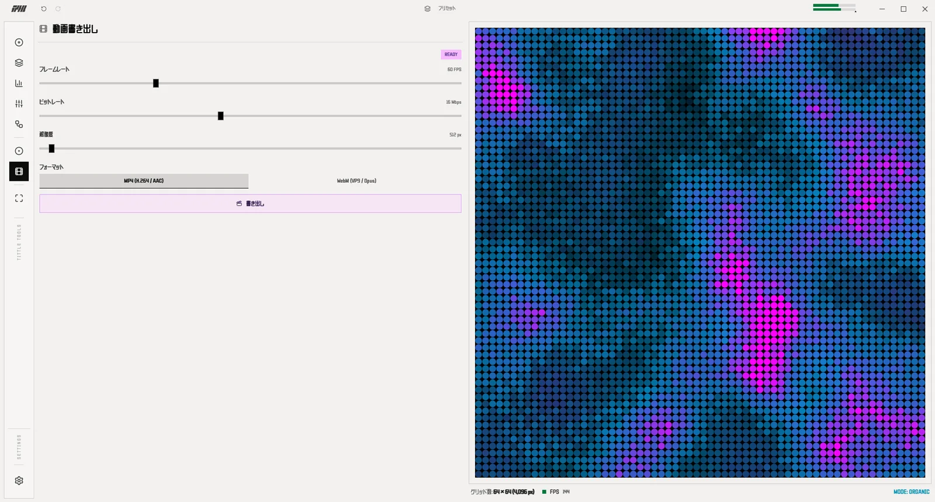The image size is (935, 502).
Task: Click the 動画書き出し panel heading
Action: [x=75, y=29]
